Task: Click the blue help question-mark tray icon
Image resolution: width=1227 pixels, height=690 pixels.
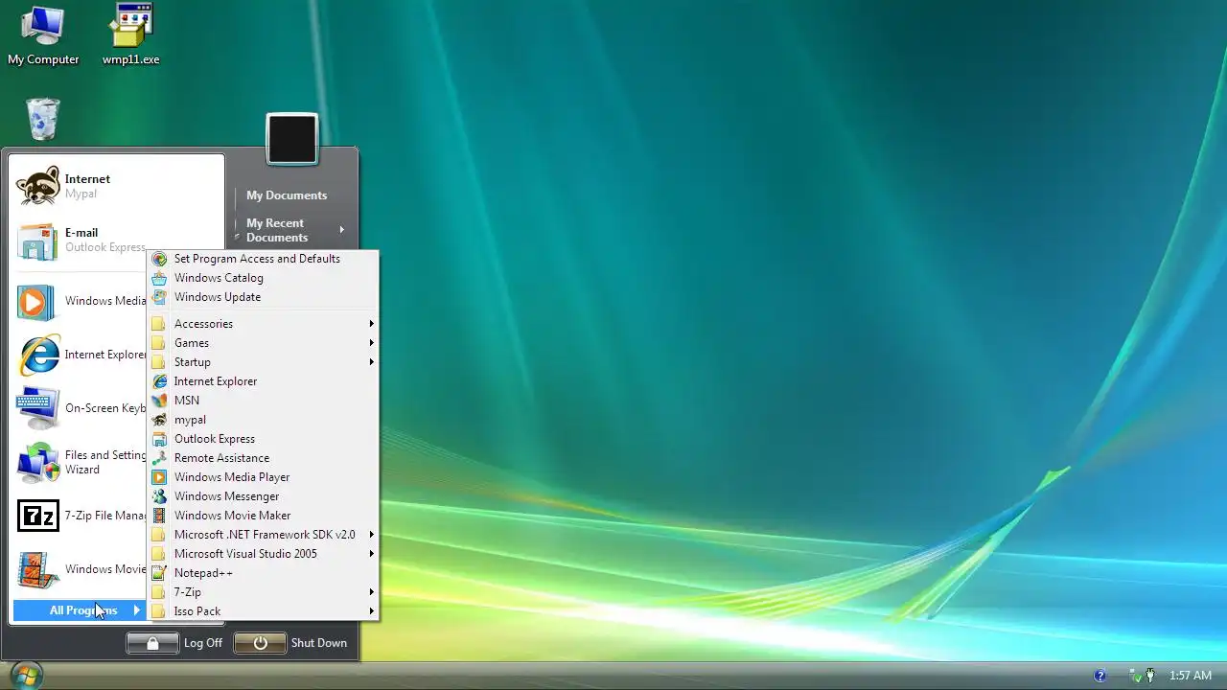Action: (x=1100, y=676)
